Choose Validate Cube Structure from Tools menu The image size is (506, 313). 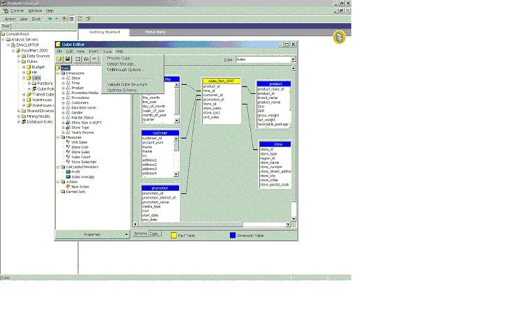127,84
